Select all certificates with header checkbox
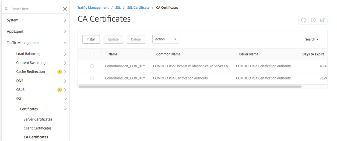 click(x=92, y=54)
